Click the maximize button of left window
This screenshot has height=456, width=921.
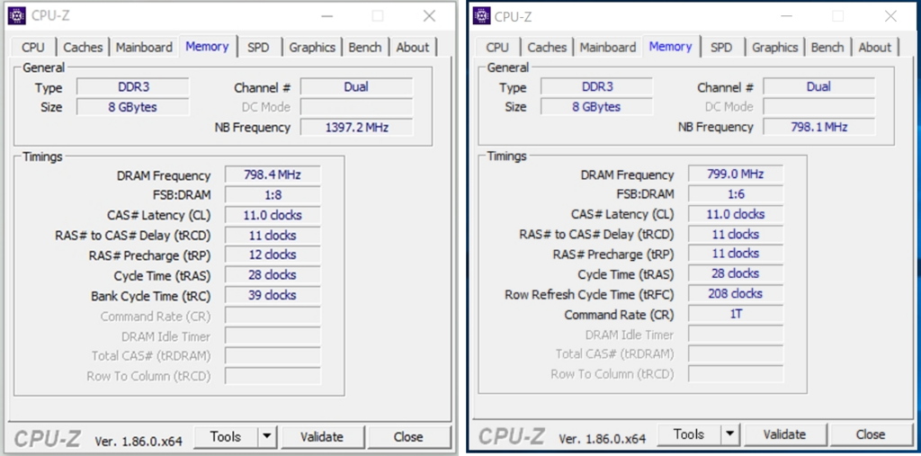pos(378,16)
